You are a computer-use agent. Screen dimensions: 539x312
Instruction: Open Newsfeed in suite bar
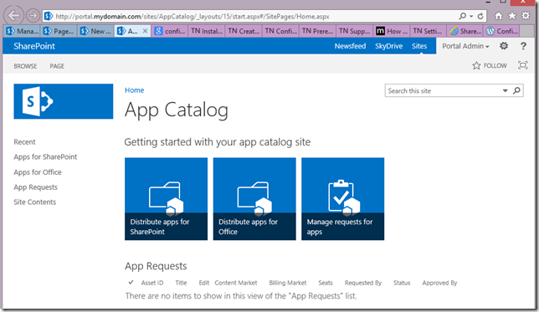point(350,46)
